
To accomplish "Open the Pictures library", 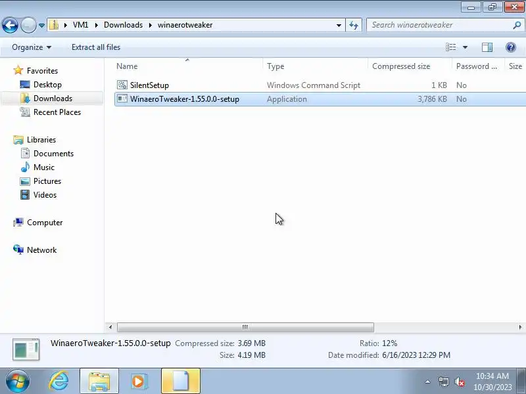I will (x=47, y=181).
